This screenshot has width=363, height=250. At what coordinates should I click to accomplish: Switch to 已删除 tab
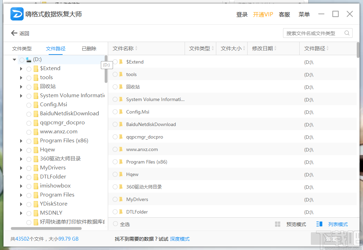89,49
